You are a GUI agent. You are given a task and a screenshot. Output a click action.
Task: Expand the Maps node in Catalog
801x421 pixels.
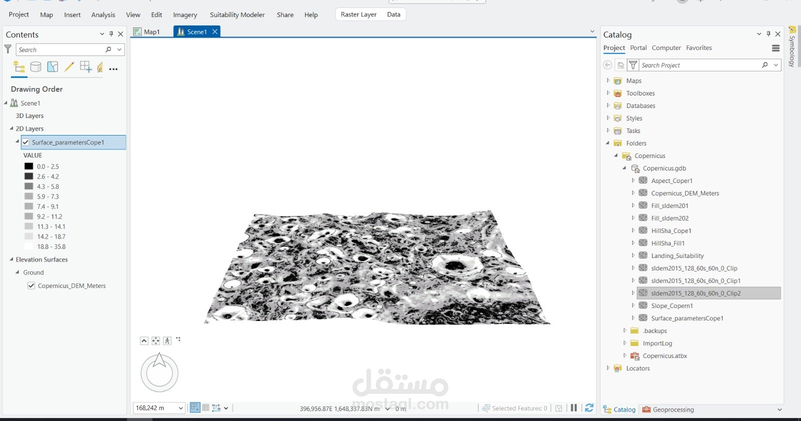tap(608, 80)
